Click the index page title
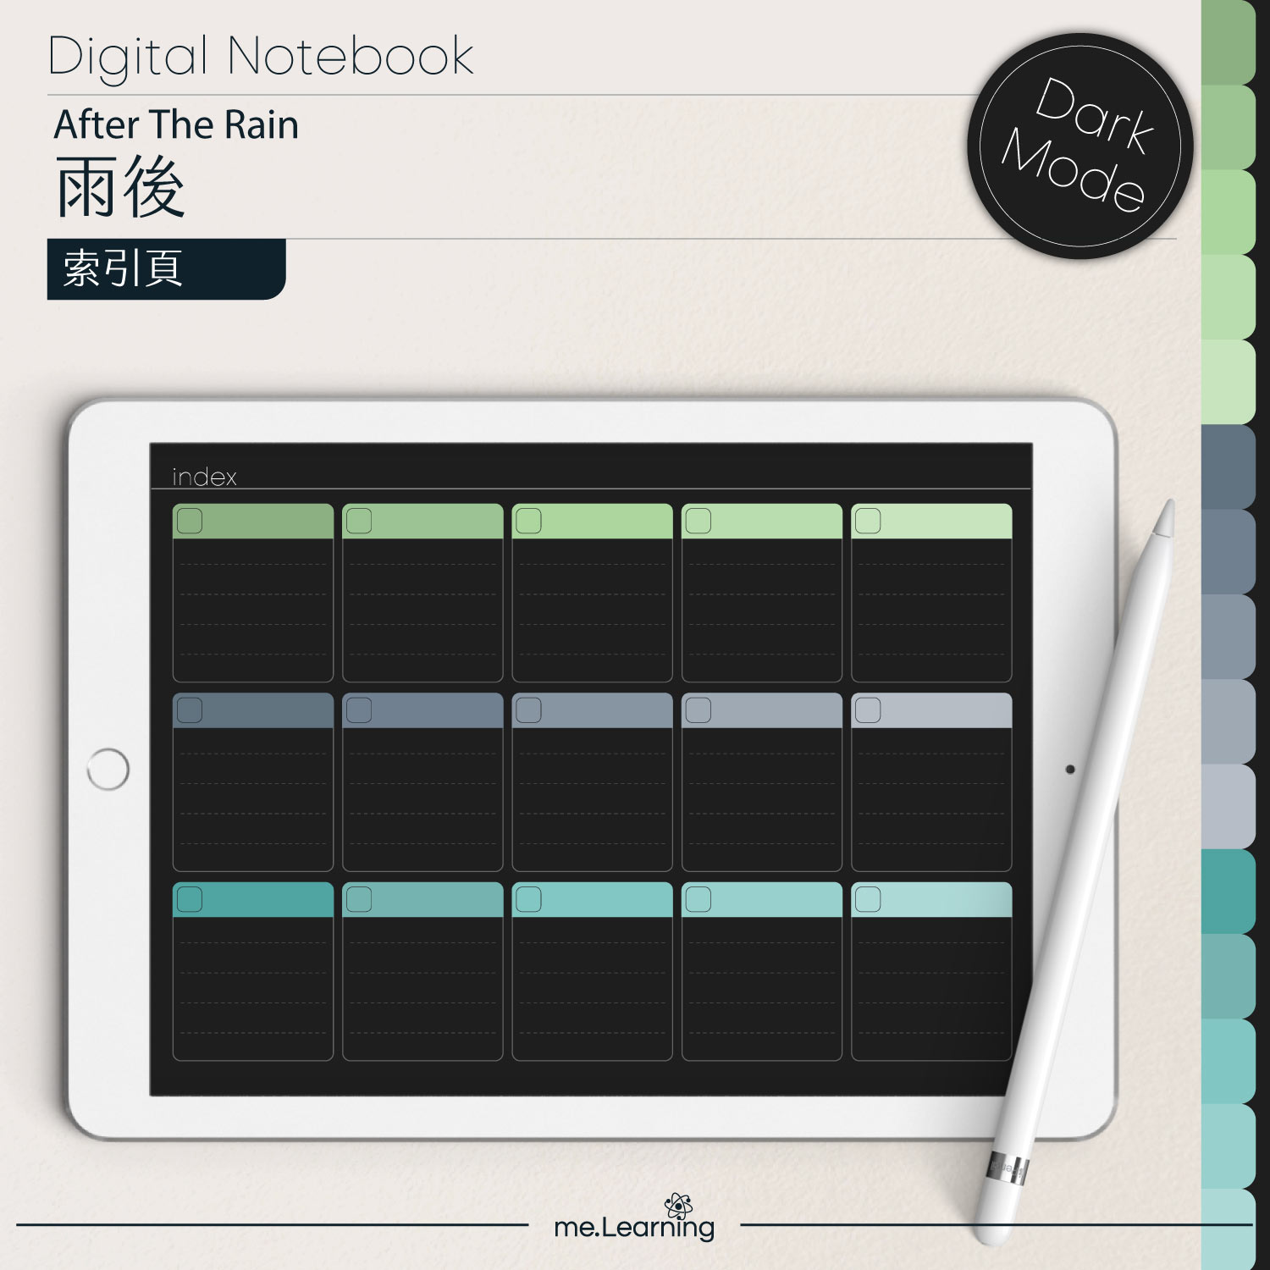The height and width of the screenshot is (1270, 1270). pyautogui.click(x=204, y=477)
